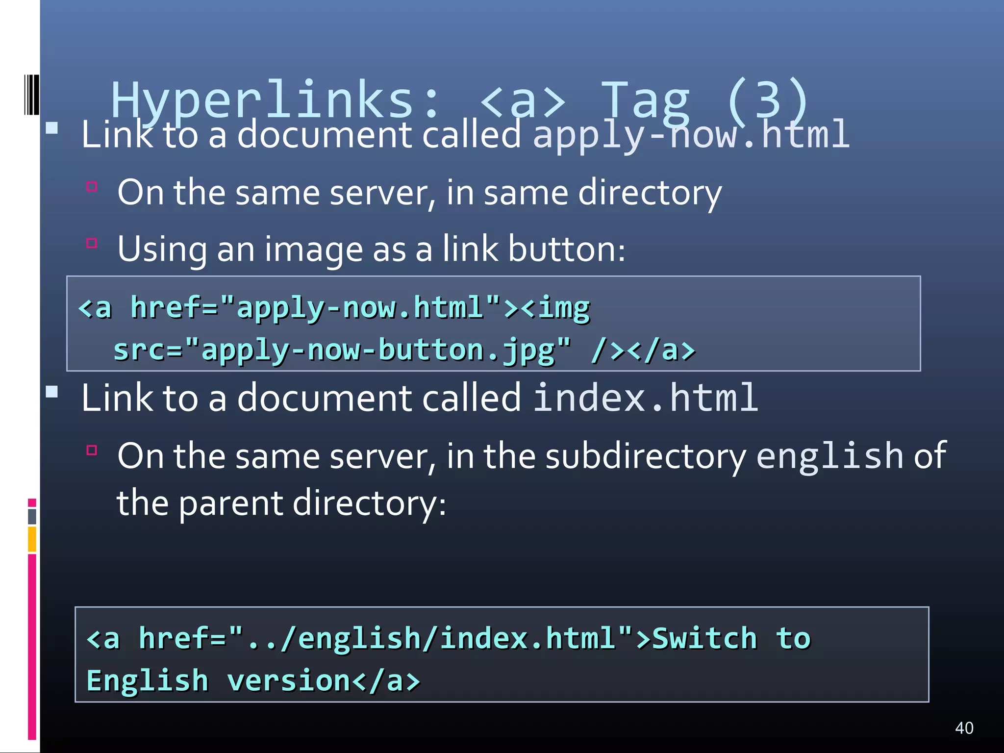Click white square bullet before apply-now.html line

(x=52, y=128)
